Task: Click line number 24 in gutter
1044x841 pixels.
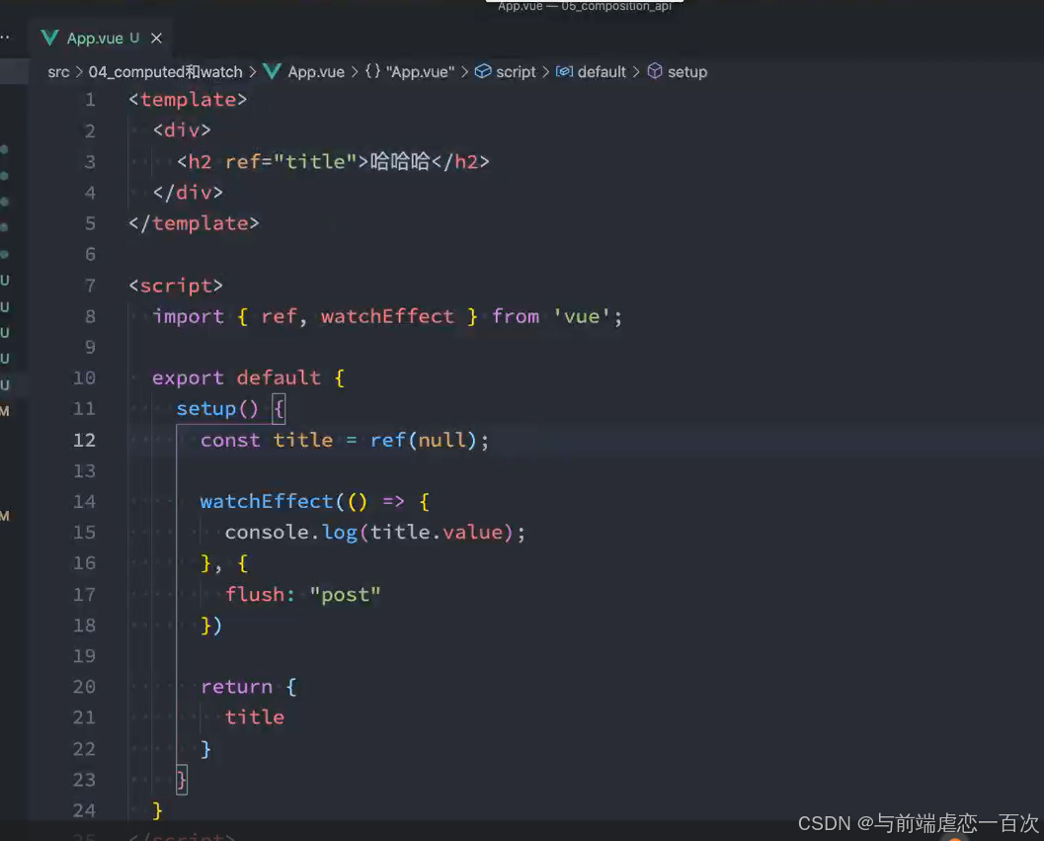Action: 84,811
